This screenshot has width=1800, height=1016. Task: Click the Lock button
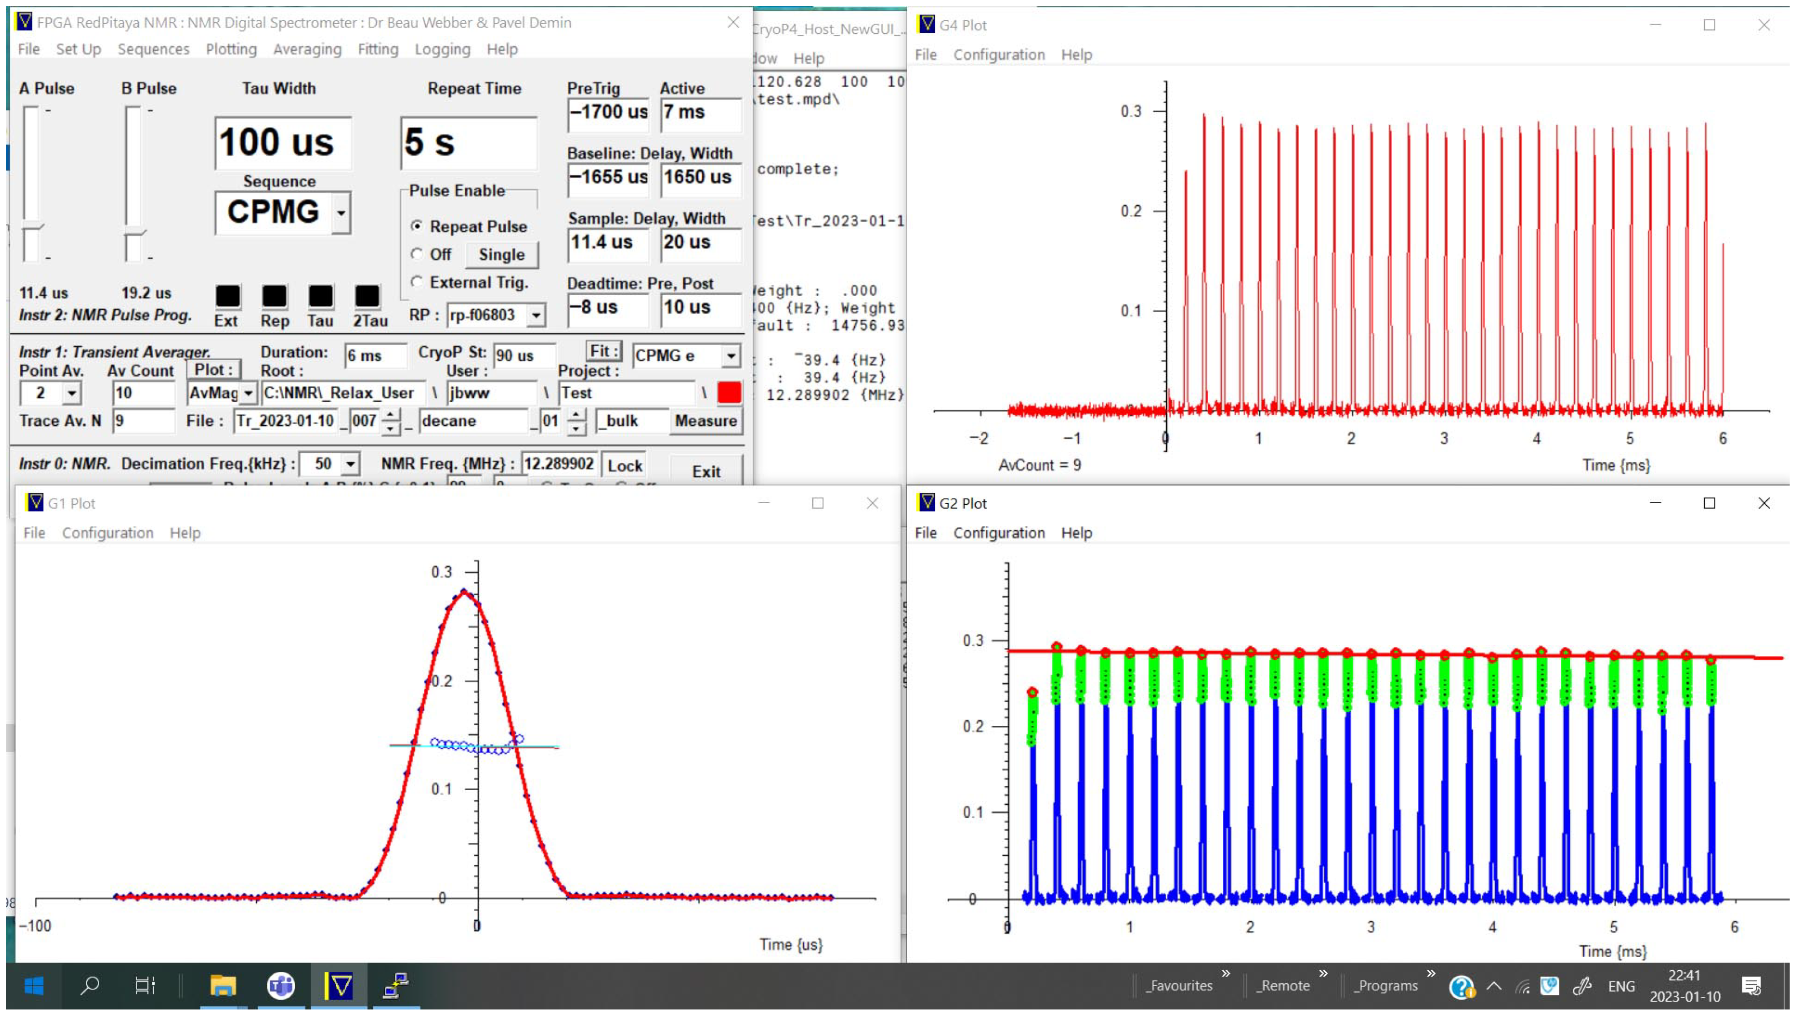click(624, 466)
